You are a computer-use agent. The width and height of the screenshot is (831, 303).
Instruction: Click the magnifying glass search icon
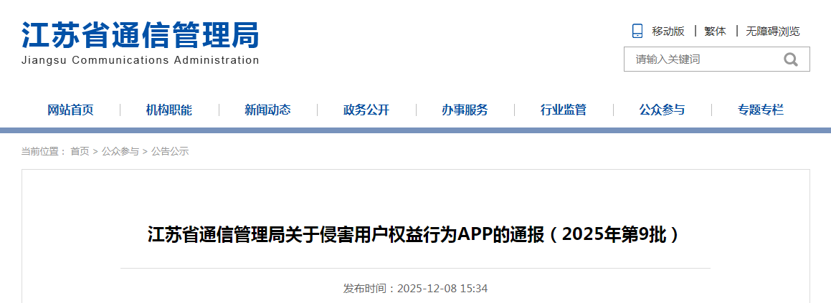(790, 59)
